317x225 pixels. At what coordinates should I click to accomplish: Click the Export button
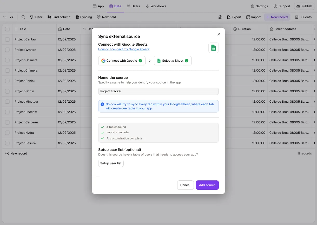[234, 17]
